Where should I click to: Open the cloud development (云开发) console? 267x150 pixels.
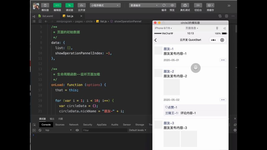tap(82, 5)
